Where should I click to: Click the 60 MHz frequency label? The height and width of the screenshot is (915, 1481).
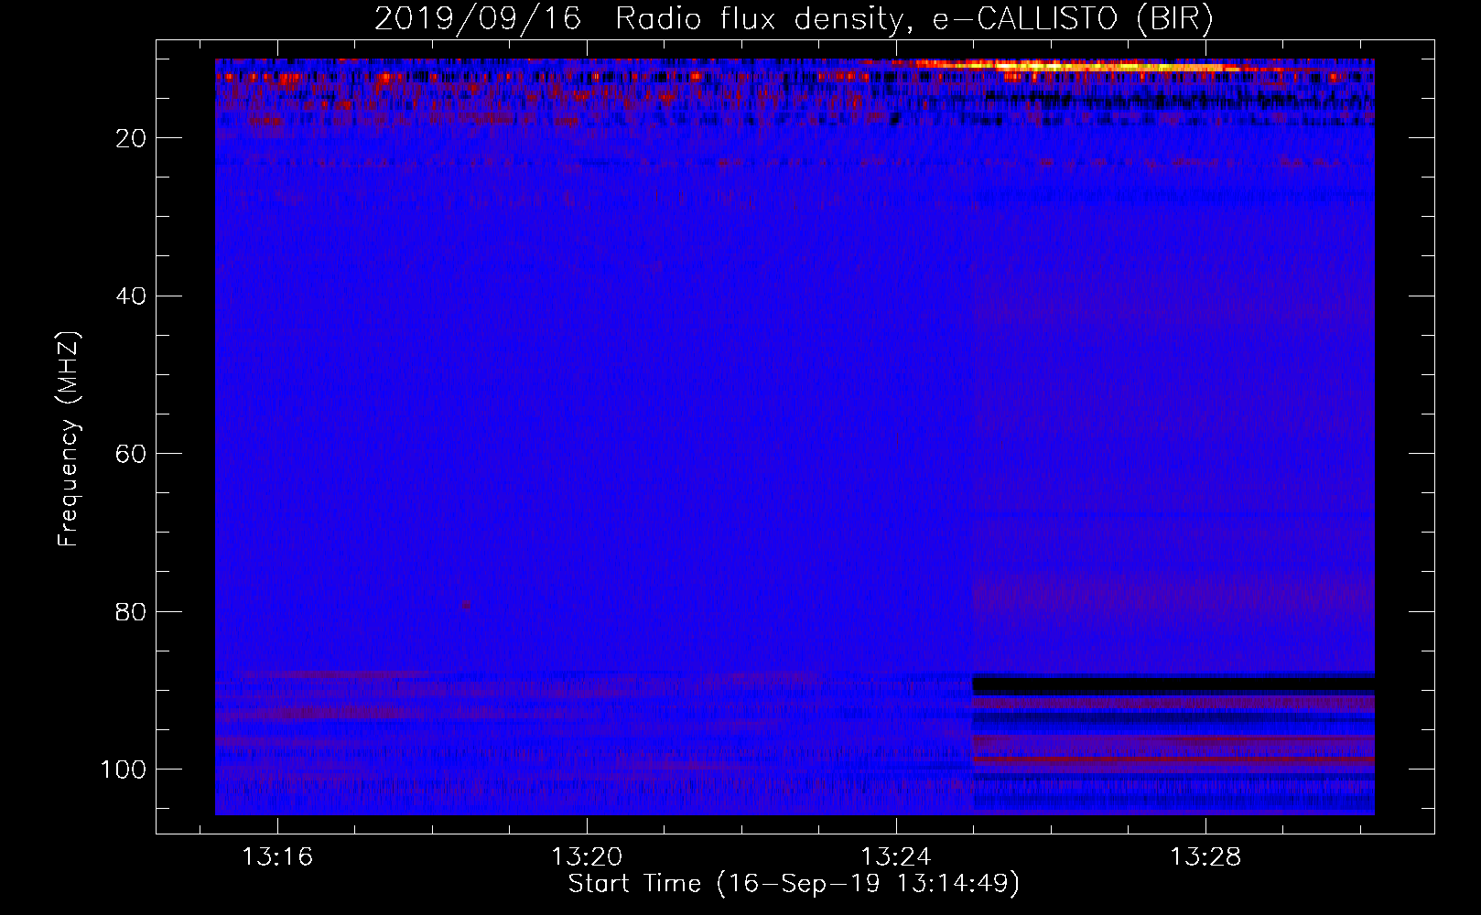click(x=131, y=454)
